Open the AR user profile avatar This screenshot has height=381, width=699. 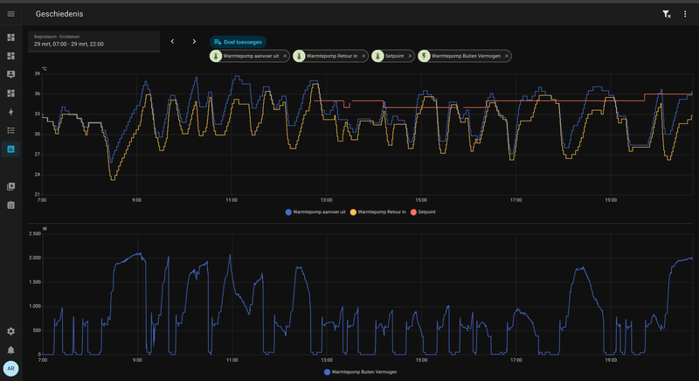pos(10,369)
